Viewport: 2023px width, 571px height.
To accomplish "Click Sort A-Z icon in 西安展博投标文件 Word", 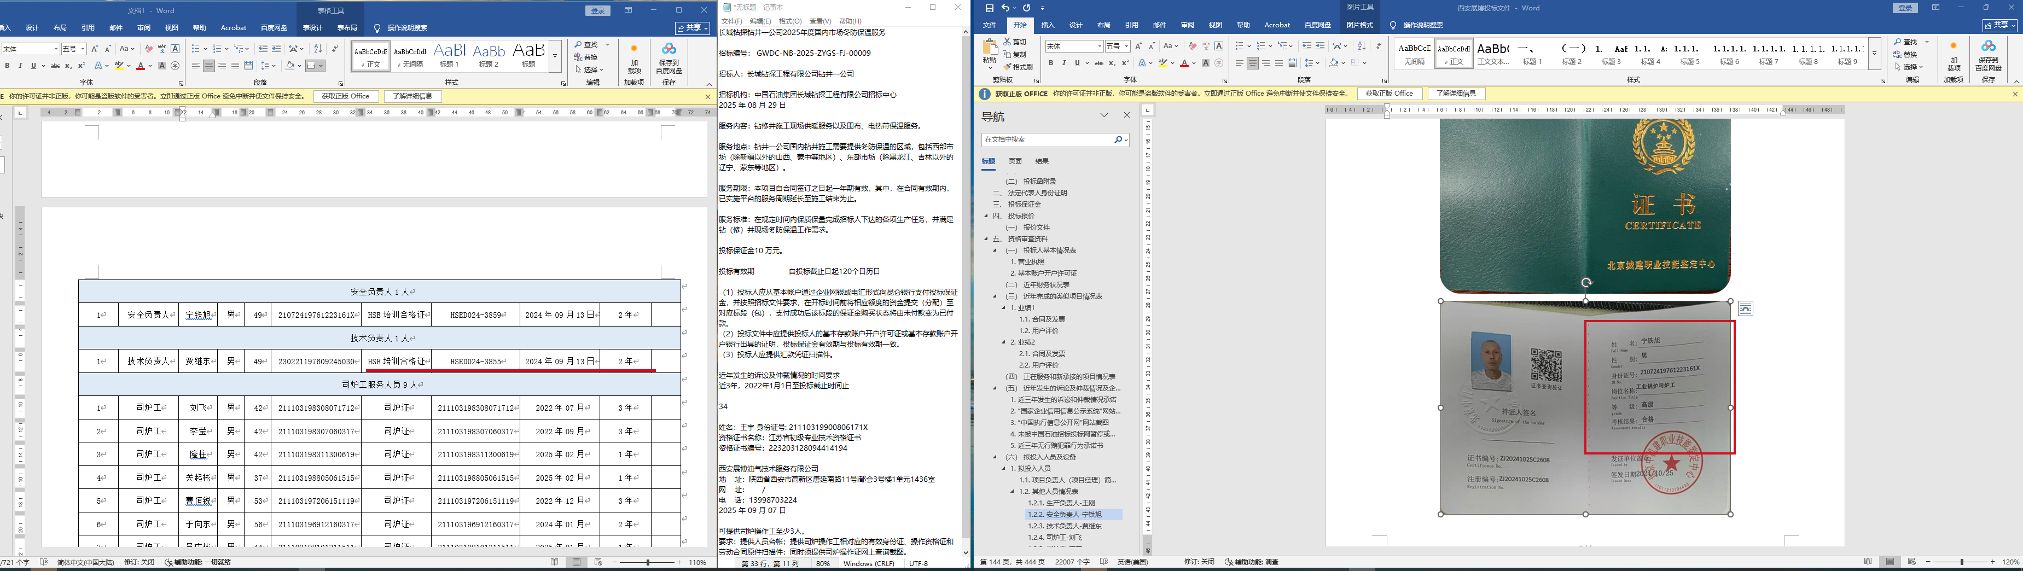I will [x=1362, y=46].
